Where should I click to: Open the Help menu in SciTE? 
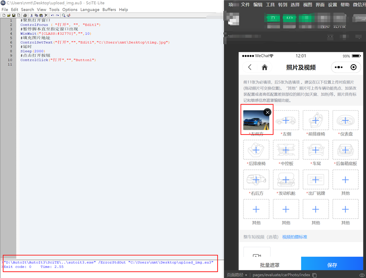pyautogui.click(x=124, y=10)
